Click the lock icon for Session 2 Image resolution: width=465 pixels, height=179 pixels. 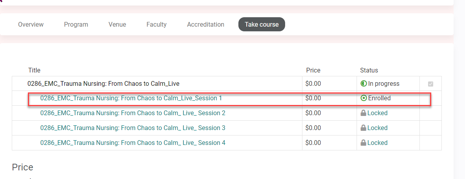tap(363, 113)
